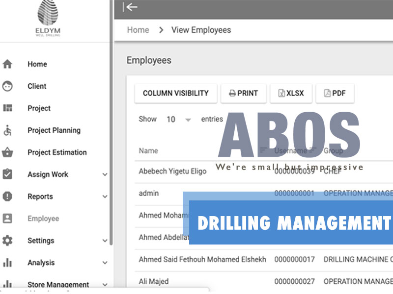Go to the Home breadcrumb link
Image resolution: width=393 pixels, height=294 pixels.
point(138,30)
